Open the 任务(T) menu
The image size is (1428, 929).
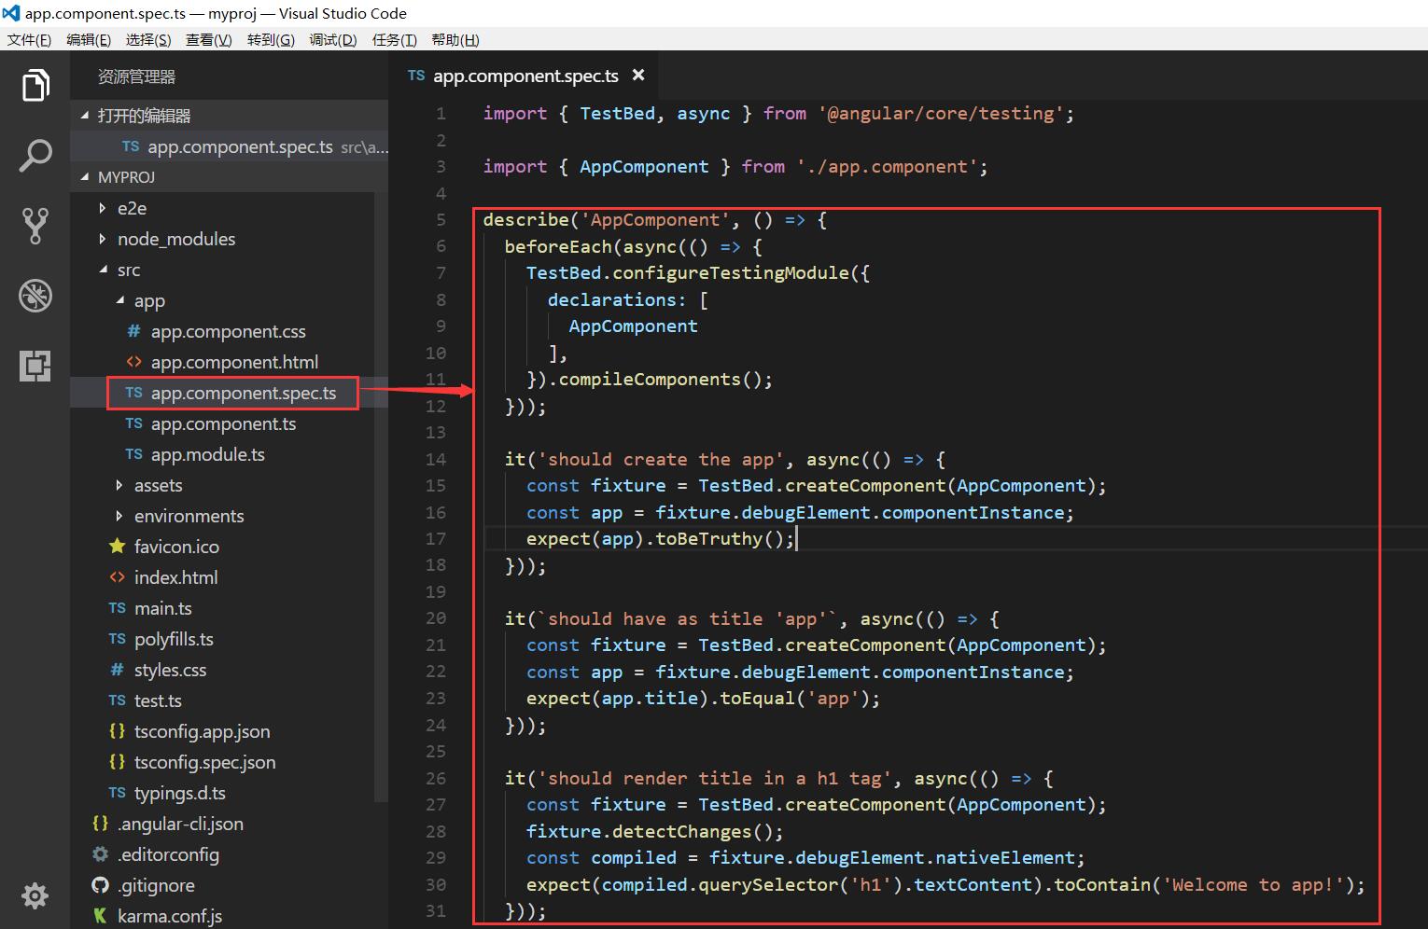(x=394, y=39)
